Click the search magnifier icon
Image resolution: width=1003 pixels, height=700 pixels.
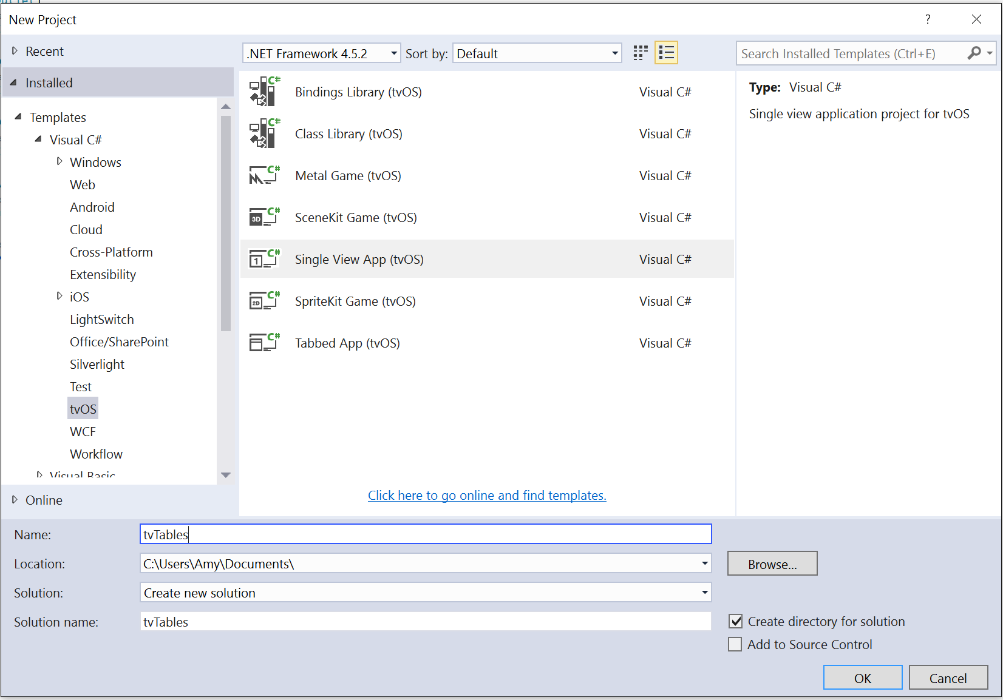point(974,53)
